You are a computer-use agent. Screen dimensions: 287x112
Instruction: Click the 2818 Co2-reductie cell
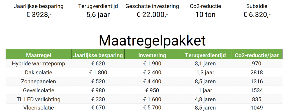click(x=257, y=72)
